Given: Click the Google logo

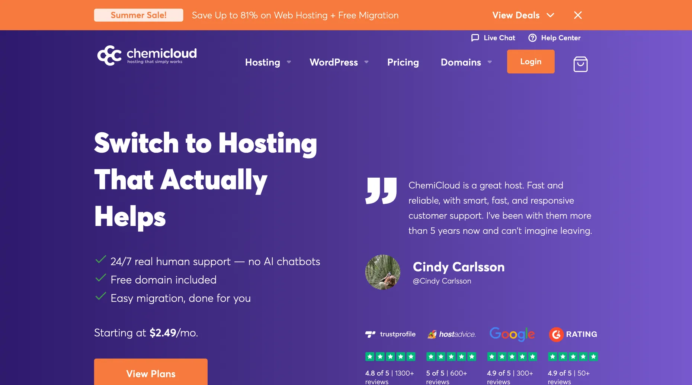Looking at the screenshot, I should tap(512, 334).
